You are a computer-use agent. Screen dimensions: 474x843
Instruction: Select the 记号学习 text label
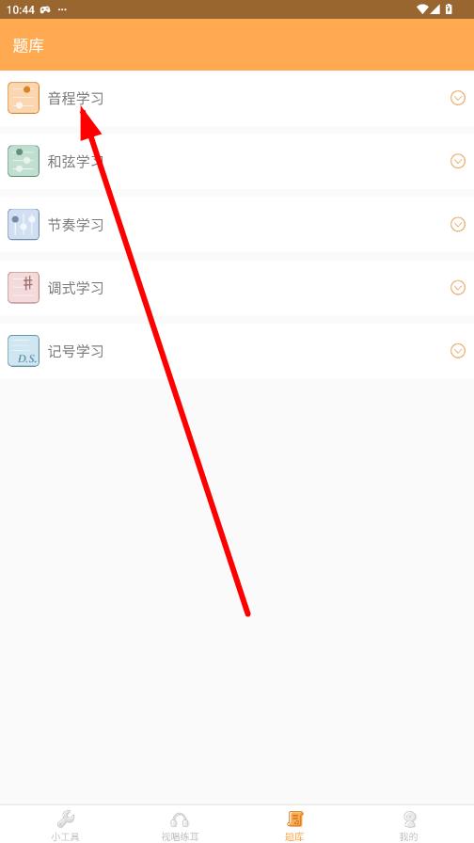click(x=76, y=351)
